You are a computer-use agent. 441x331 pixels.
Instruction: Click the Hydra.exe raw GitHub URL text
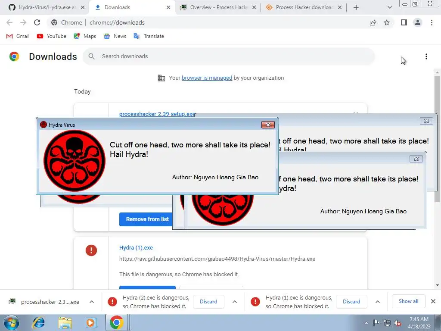(217, 259)
